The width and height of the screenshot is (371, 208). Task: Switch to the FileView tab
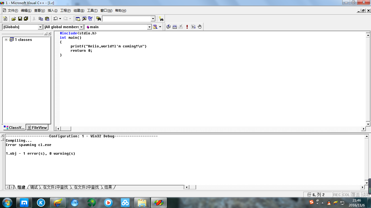37,128
